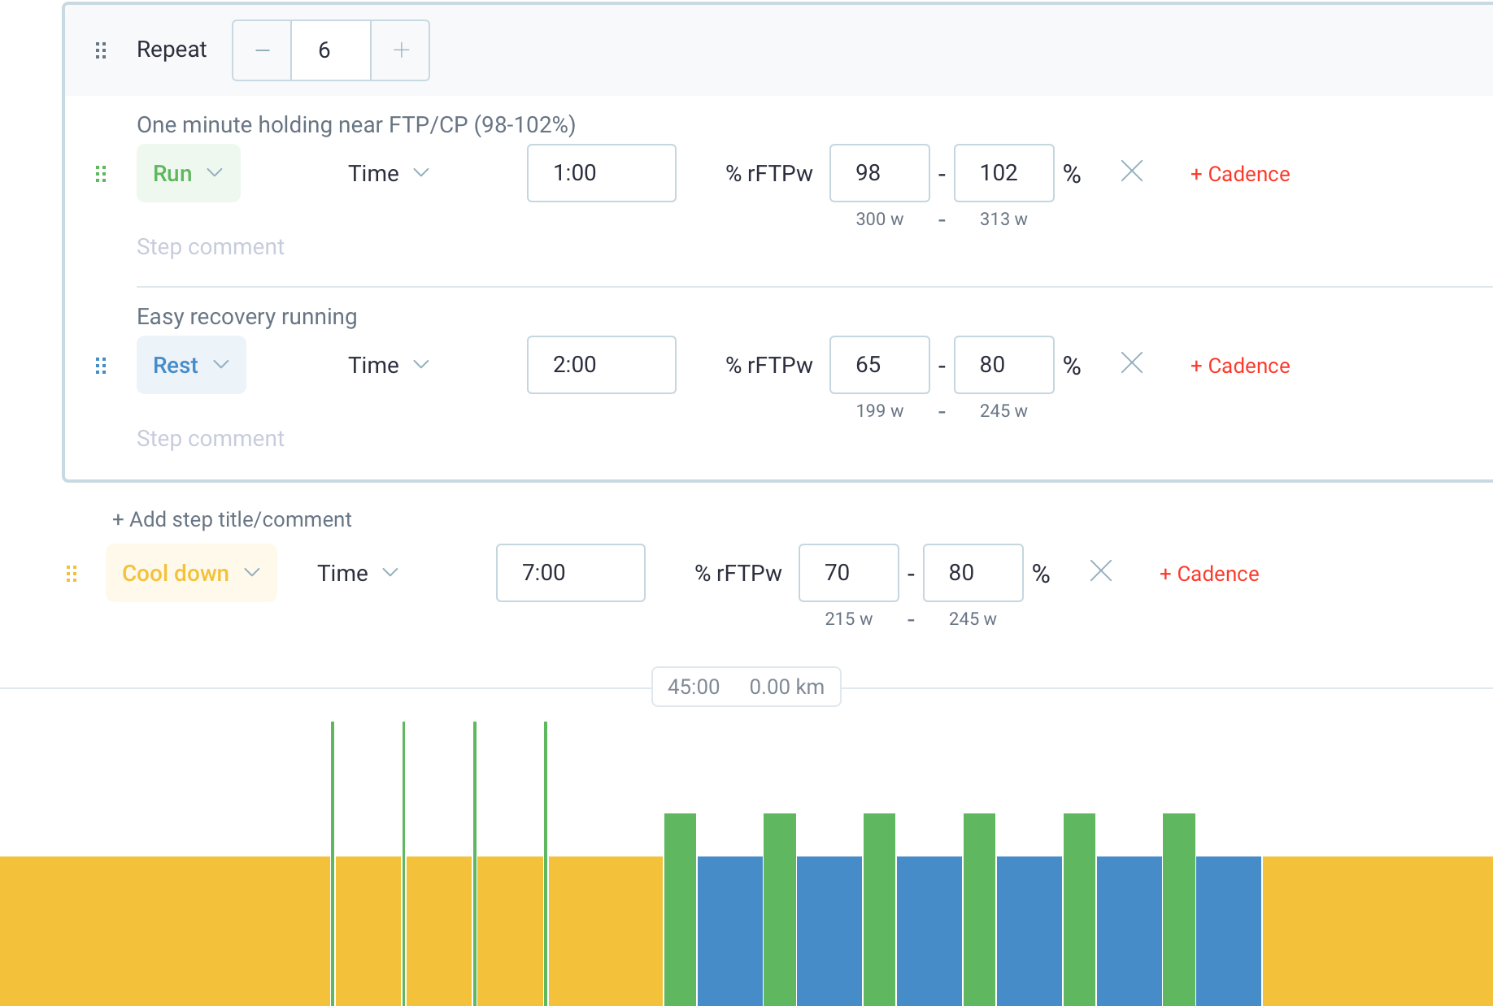Screen dimensions: 1493x1006
Task: Increase repeat count with plus button
Action: pyautogui.click(x=401, y=50)
